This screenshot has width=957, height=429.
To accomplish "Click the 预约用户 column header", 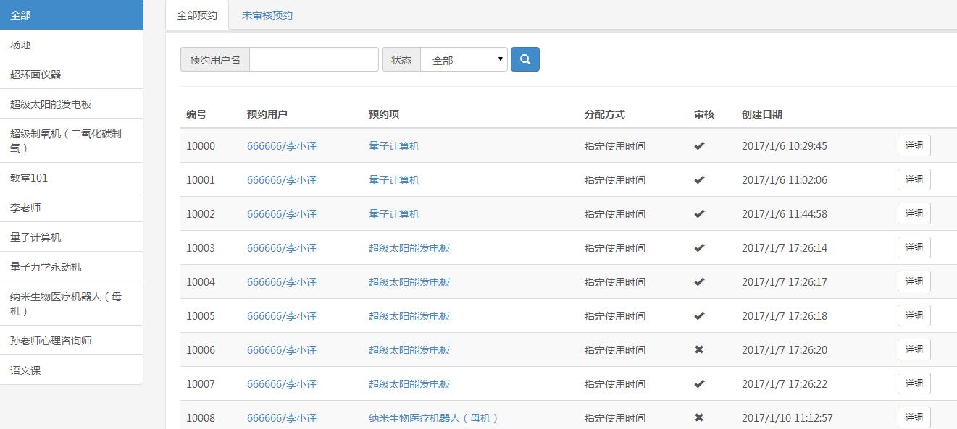I will click(267, 114).
